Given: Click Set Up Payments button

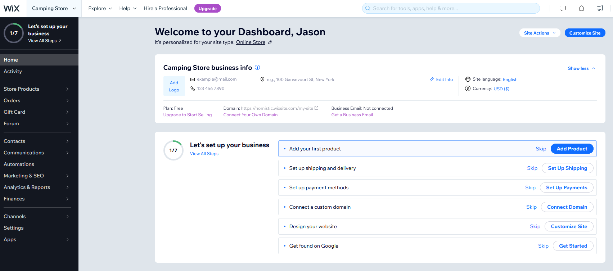Looking at the screenshot, I should pos(567,188).
